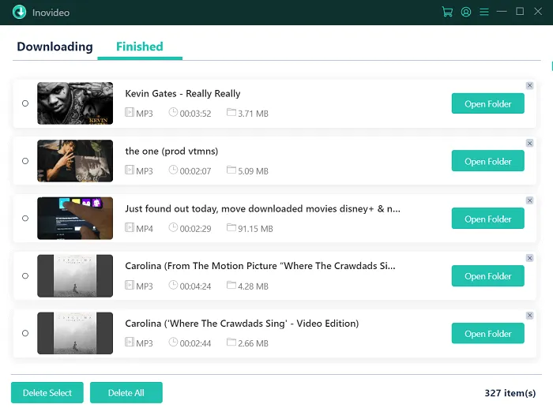The image size is (553, 408).
Task: Remove Carolina Video Edition item with X
Action: [x=529, y=316]
